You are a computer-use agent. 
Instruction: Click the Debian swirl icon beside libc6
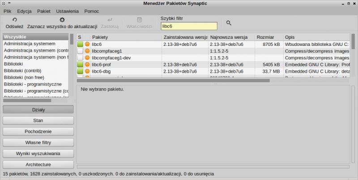(x=87, y=45)
